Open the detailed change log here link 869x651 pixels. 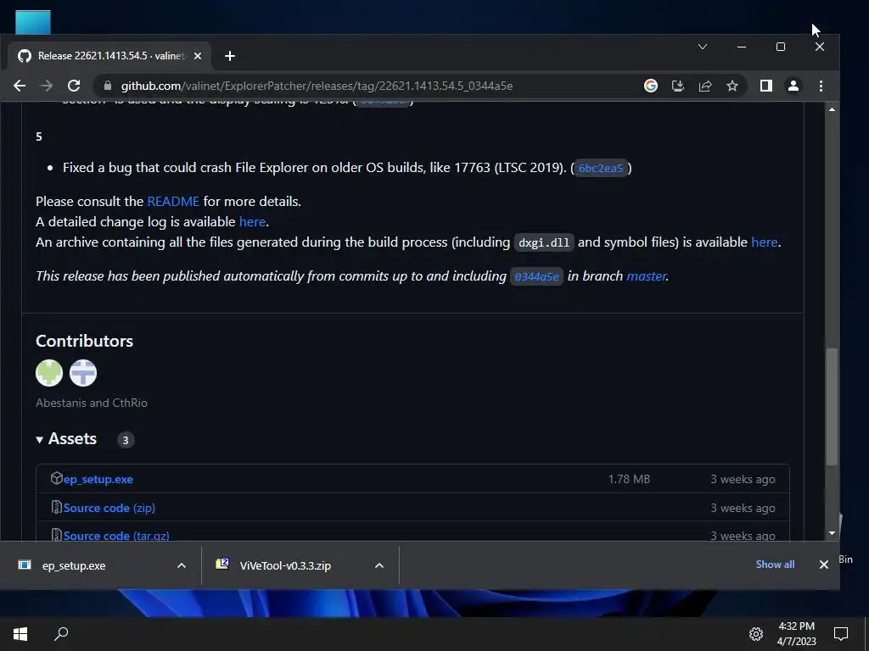coord(252,222)
